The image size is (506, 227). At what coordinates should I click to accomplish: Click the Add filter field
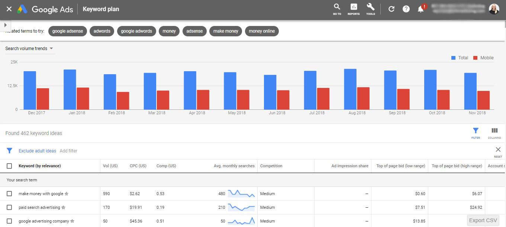point(68,151)
